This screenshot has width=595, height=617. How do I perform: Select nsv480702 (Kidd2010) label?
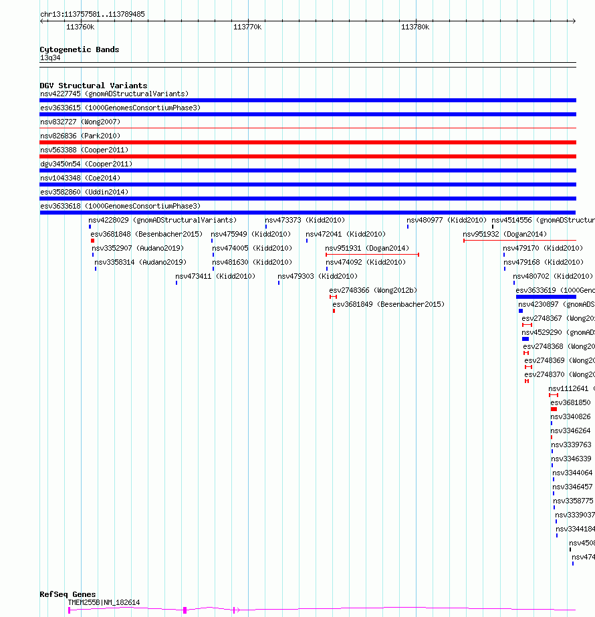coord(552,276)
